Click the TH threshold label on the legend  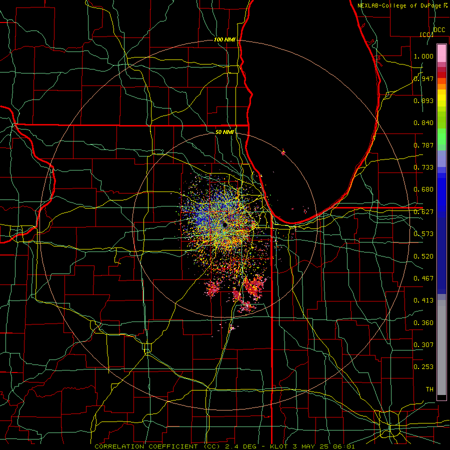(429, 389)
